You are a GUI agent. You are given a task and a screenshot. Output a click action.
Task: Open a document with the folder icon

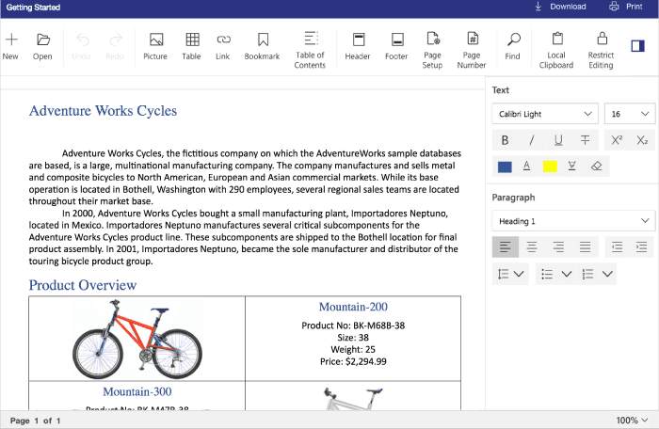click(42, 47)
